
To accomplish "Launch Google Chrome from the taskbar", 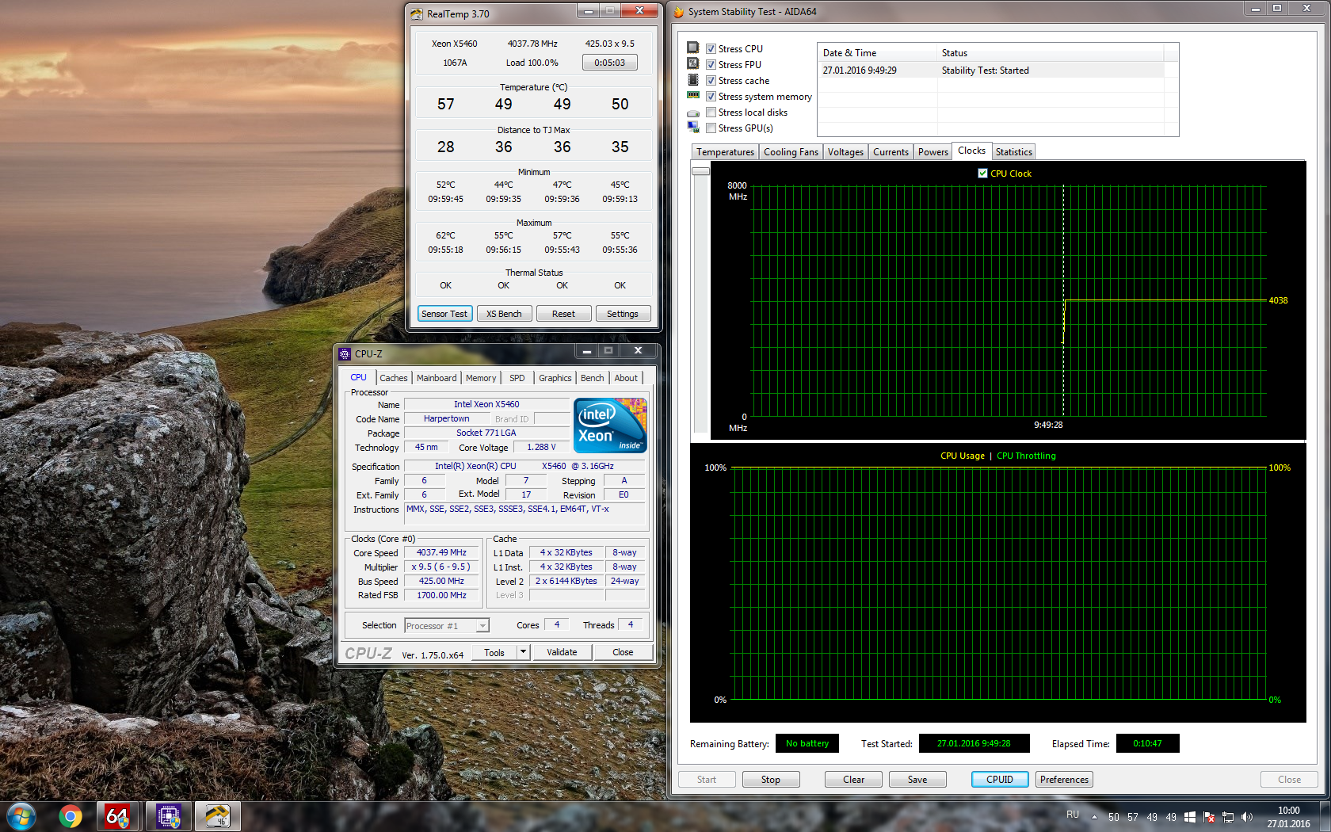I will pyautogui.click(x=71, y=816).
